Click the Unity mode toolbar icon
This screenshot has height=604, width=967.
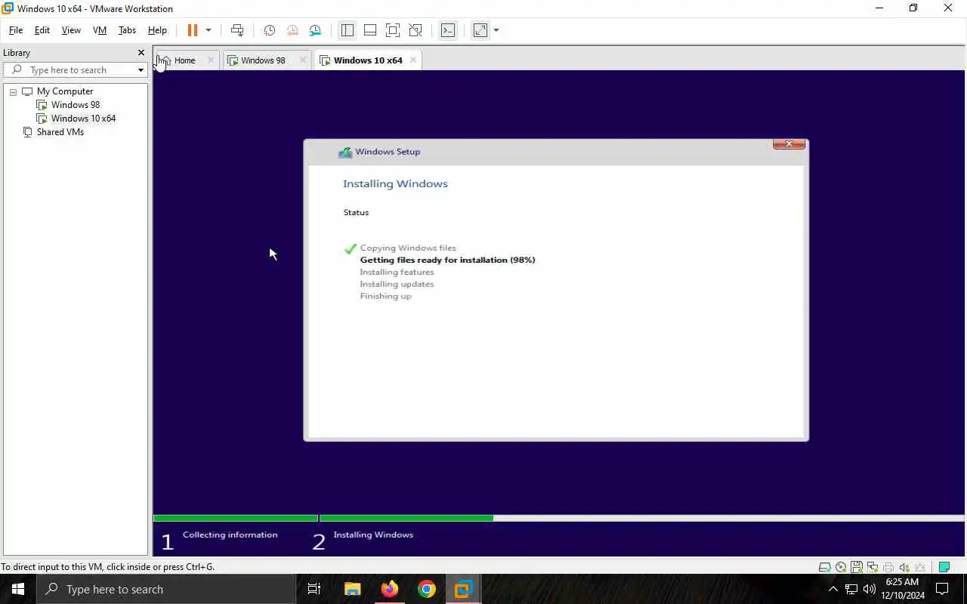(416, 30)
